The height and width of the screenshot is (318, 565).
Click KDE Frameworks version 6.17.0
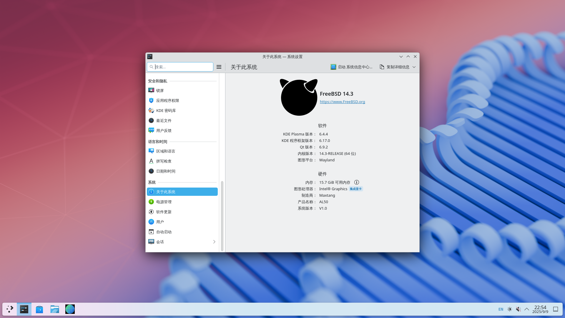pos(325,140)
